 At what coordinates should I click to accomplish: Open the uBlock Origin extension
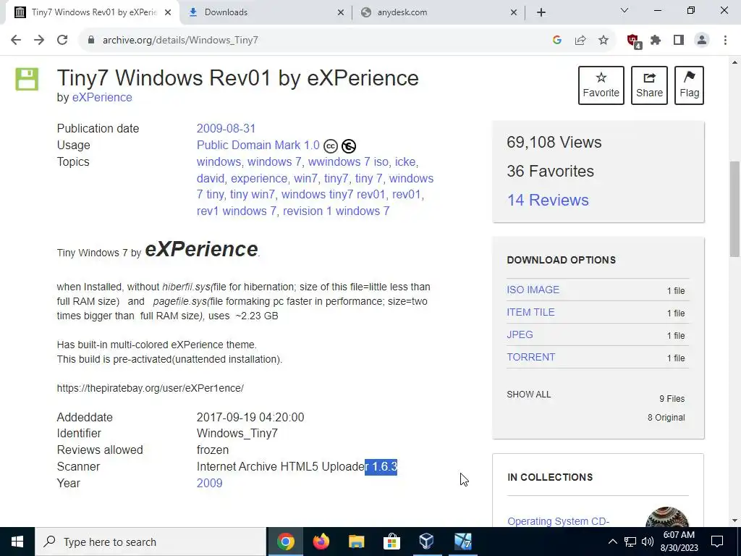pos(634,41)
